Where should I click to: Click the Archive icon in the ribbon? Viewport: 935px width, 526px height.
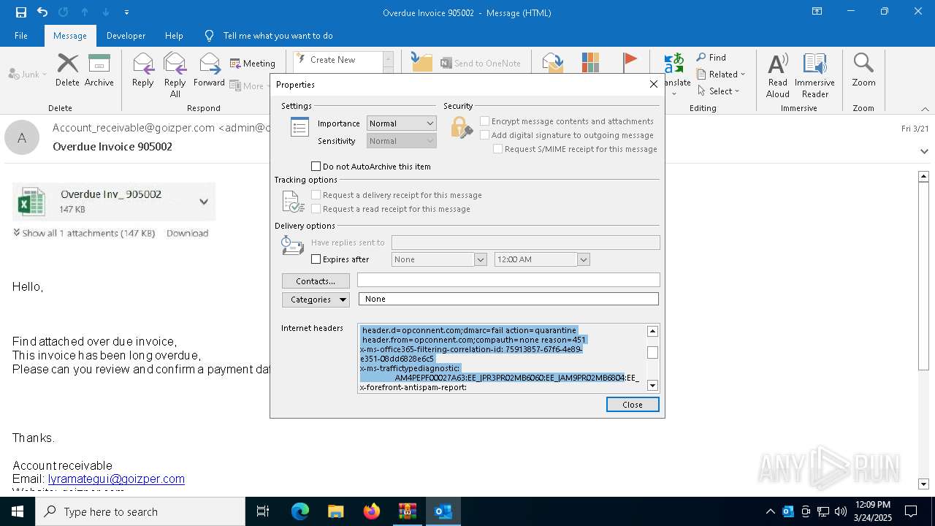[99, 70]
